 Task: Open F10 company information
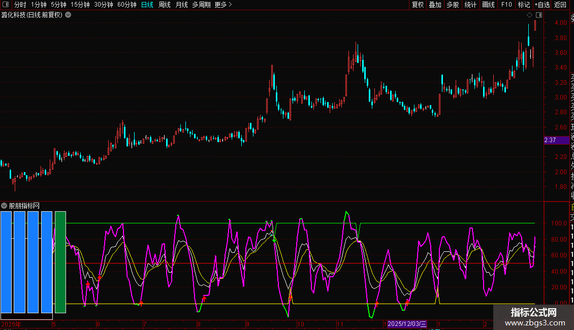[506, 5]
